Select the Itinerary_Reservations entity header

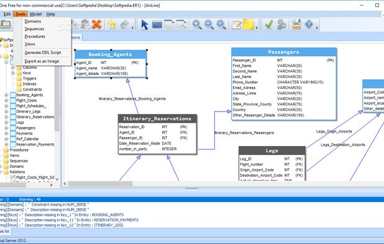[x=157, y=118]
